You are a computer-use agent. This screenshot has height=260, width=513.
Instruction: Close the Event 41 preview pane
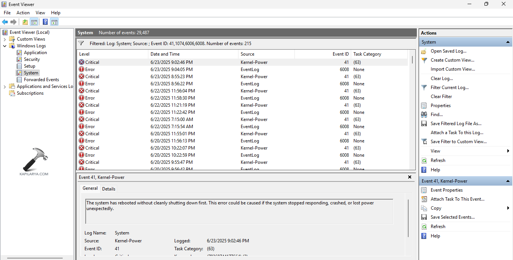[410, 177]
